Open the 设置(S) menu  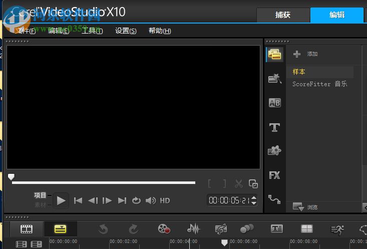click(x=126, y=31)
